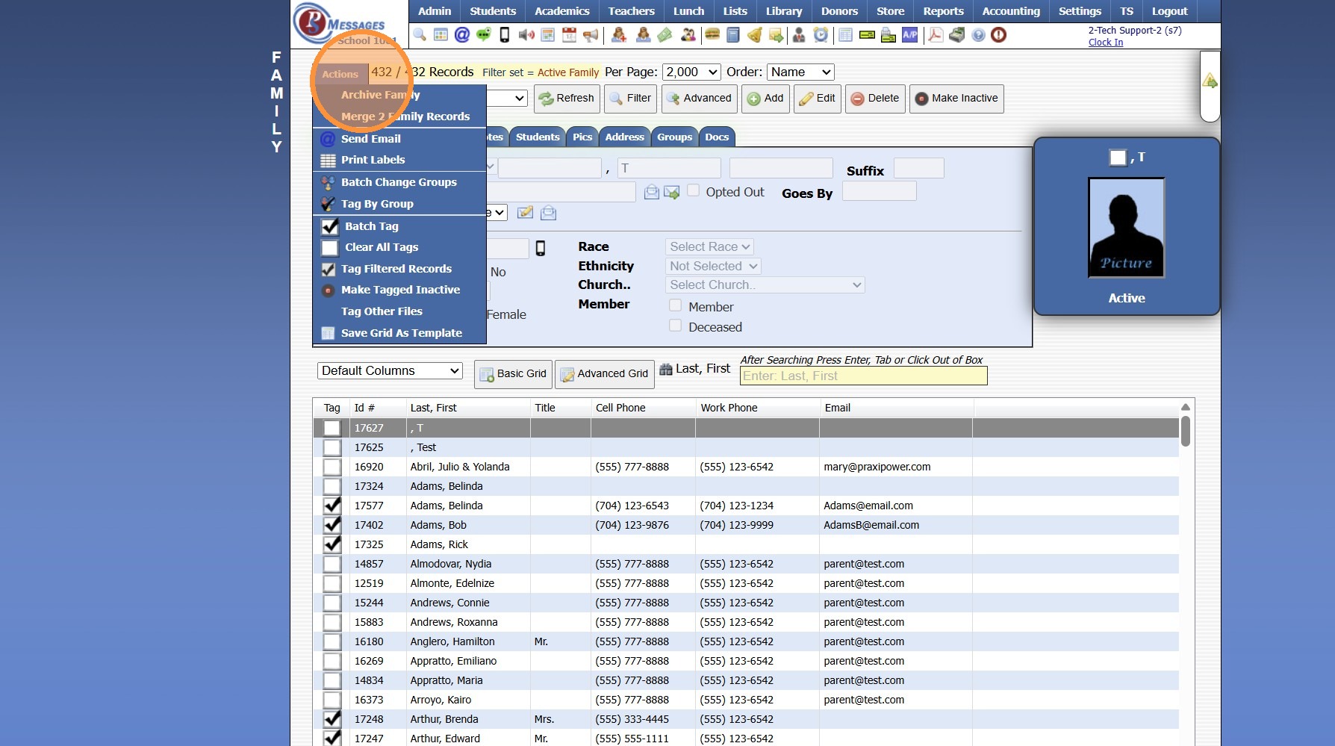
Task: Check the Deceased checkbox
Action: [x=676, y=326]
